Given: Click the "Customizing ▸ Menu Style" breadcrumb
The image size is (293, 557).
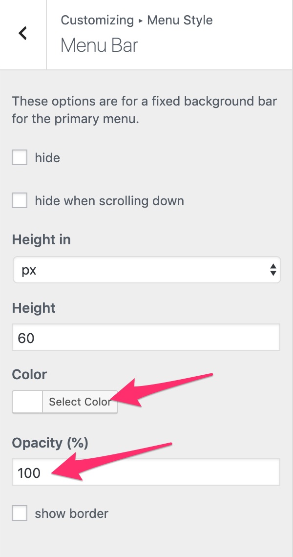Looking at the screenshot, I should click(x=137, y=21).
